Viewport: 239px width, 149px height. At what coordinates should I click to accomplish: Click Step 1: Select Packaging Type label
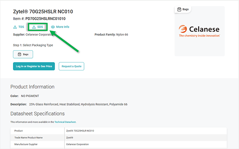pyautogui.click(x=33, y=45)
